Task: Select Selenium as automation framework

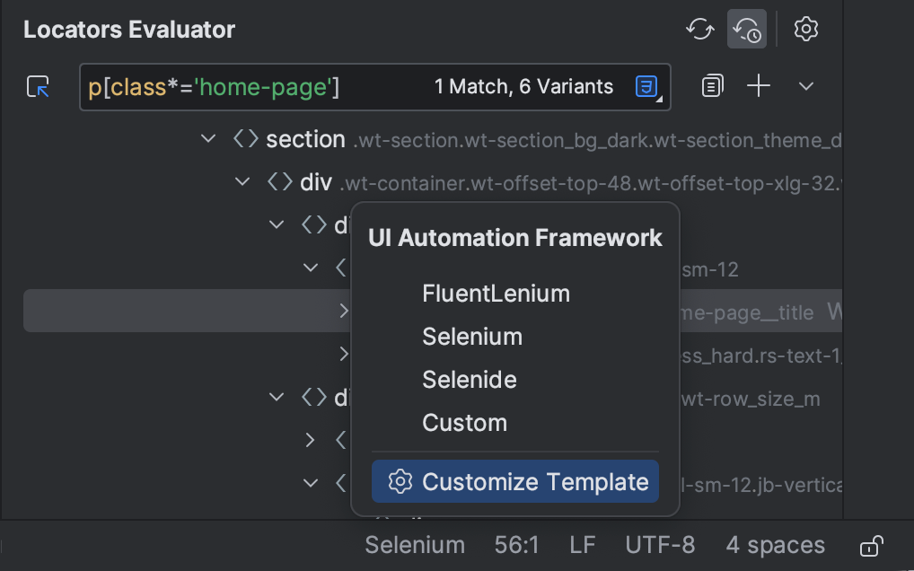Action: 472,337
